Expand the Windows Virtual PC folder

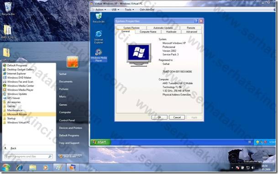tap(18, 122)
